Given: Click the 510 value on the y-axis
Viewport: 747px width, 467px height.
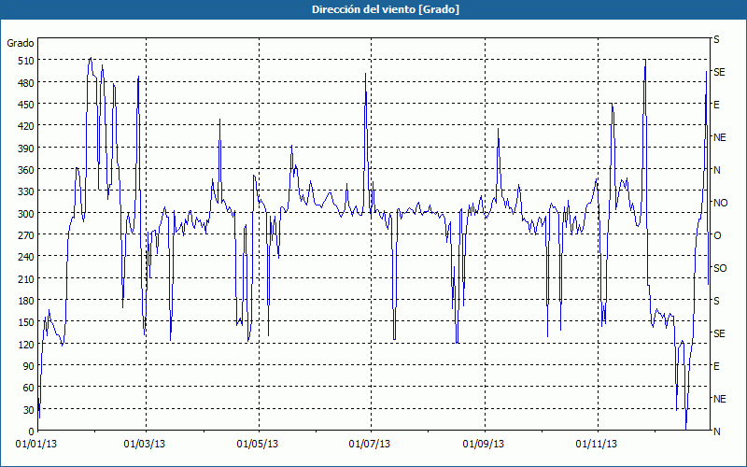Looking at the screenshot, I should pos(26,61).
